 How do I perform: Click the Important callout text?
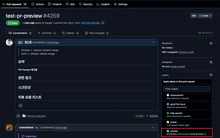click(31, 136)
